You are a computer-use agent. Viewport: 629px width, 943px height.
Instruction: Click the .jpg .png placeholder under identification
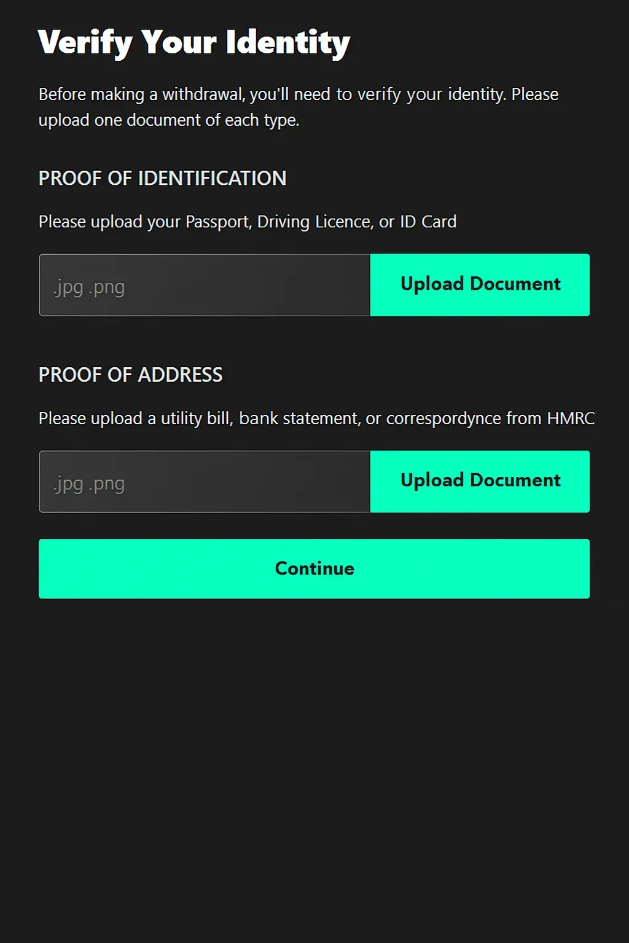pos(89,287)
